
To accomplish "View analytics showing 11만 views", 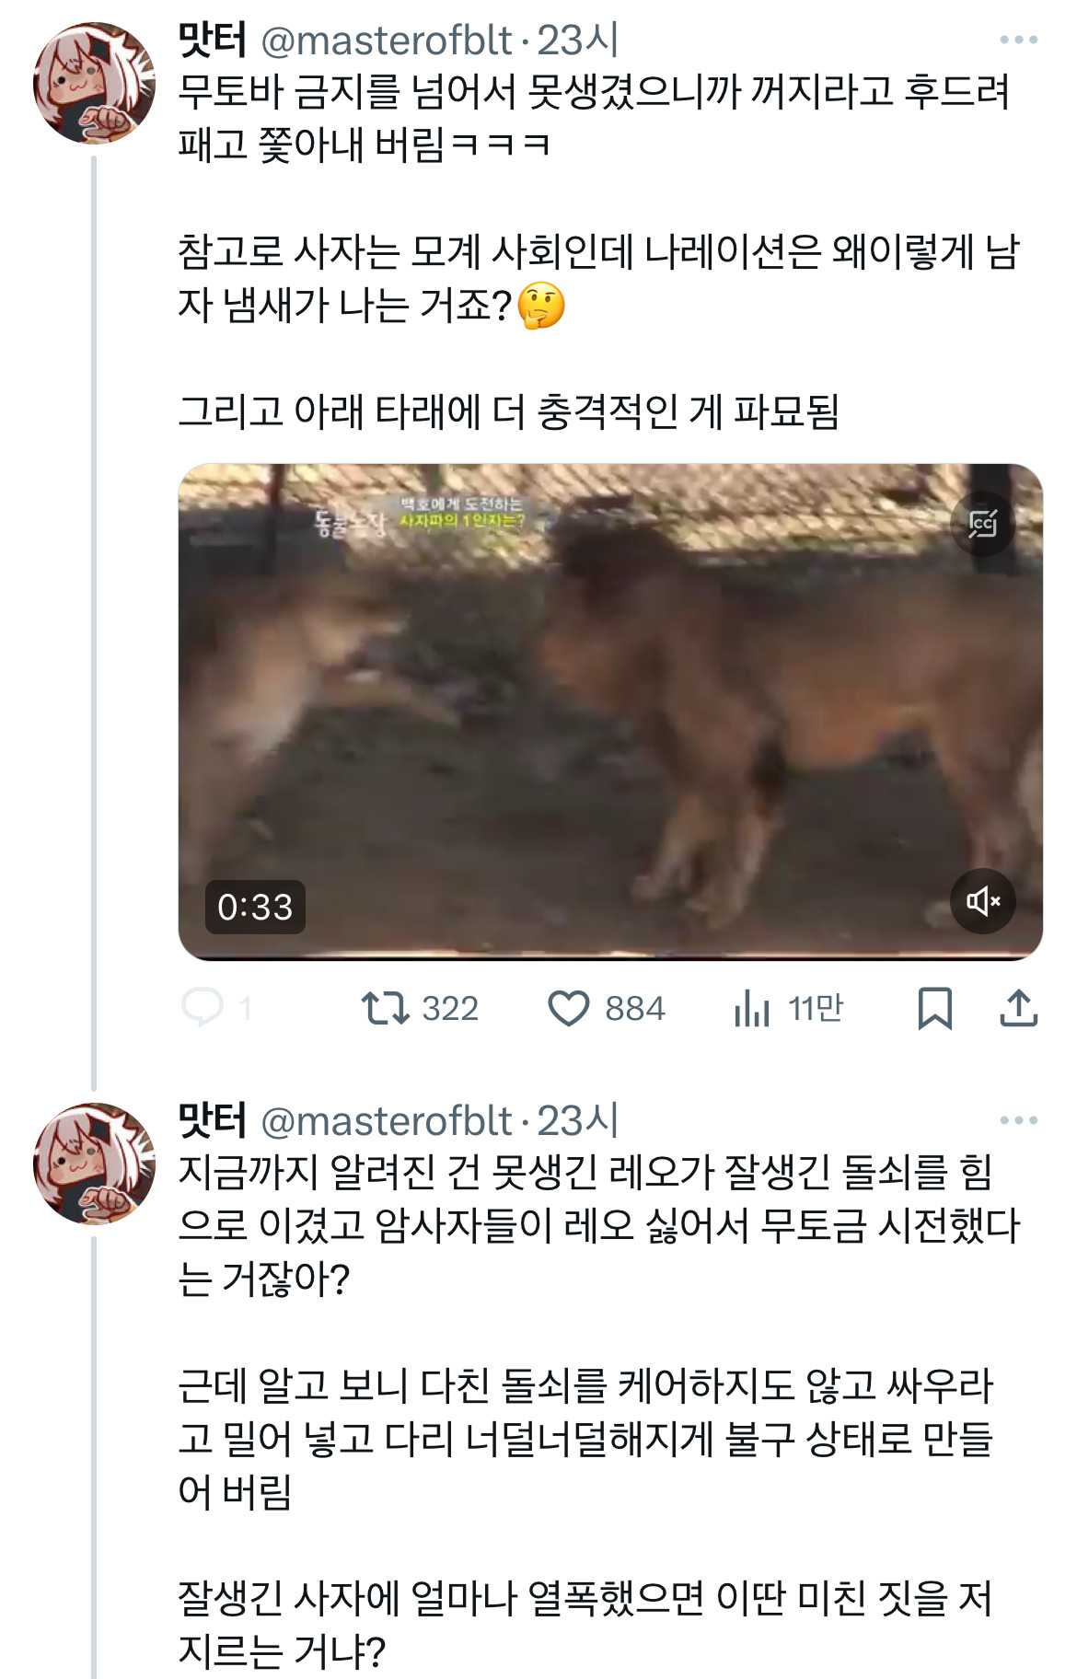I will point(752,1008).
